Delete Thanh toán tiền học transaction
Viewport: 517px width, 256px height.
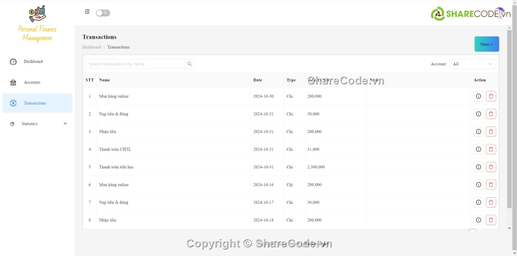click(x=491, y=167)
